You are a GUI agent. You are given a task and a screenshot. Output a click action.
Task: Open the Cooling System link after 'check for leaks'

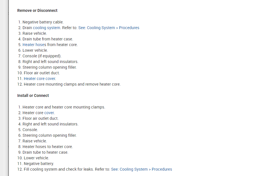coord(141,169)
